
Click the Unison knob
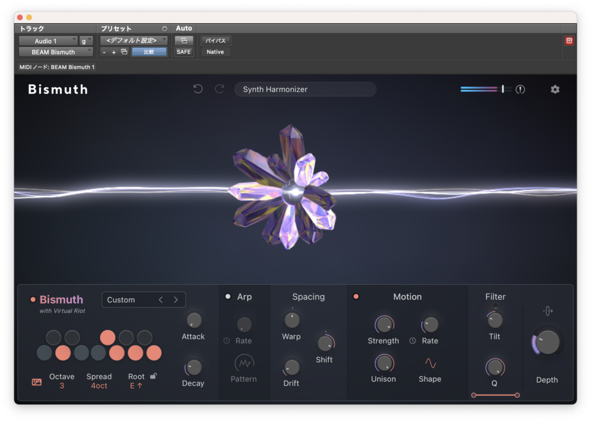click(384, 363)
